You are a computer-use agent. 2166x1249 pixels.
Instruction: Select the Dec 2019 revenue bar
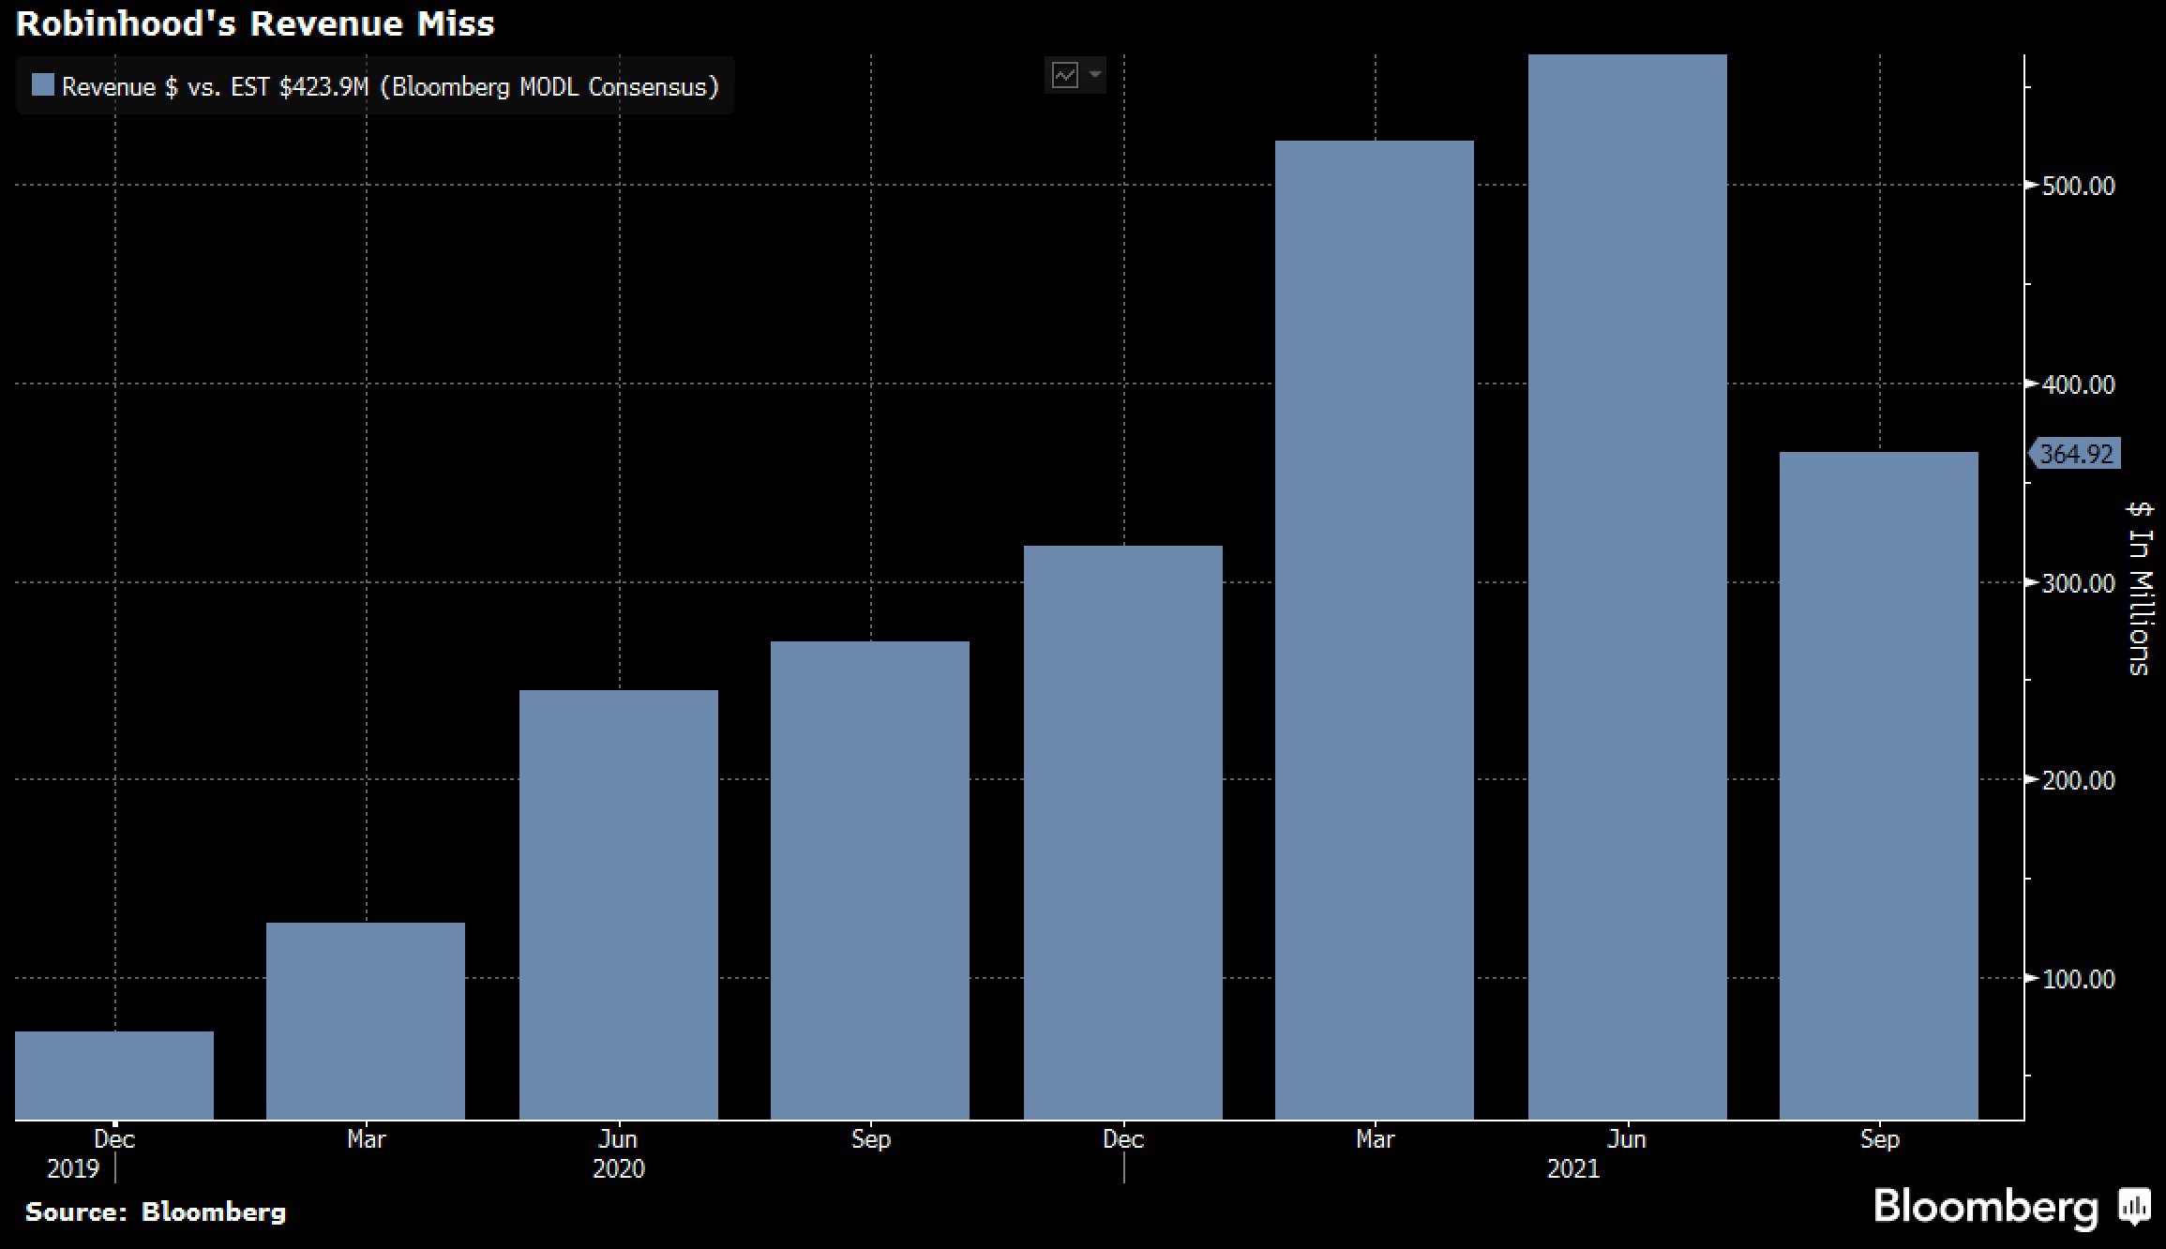114,1076
